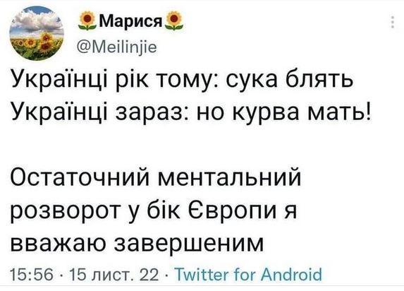Click the word Остаточний in the tweet
Image resolution: width=404 pixels, height=291 pixels.
pyautogui.click(x=80, y=178)
